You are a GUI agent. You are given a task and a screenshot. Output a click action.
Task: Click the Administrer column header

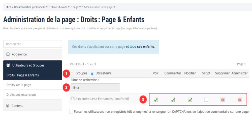[239, 73]
